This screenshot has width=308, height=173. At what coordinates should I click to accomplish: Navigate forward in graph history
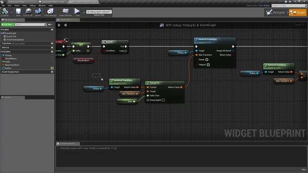click(65, 25)
